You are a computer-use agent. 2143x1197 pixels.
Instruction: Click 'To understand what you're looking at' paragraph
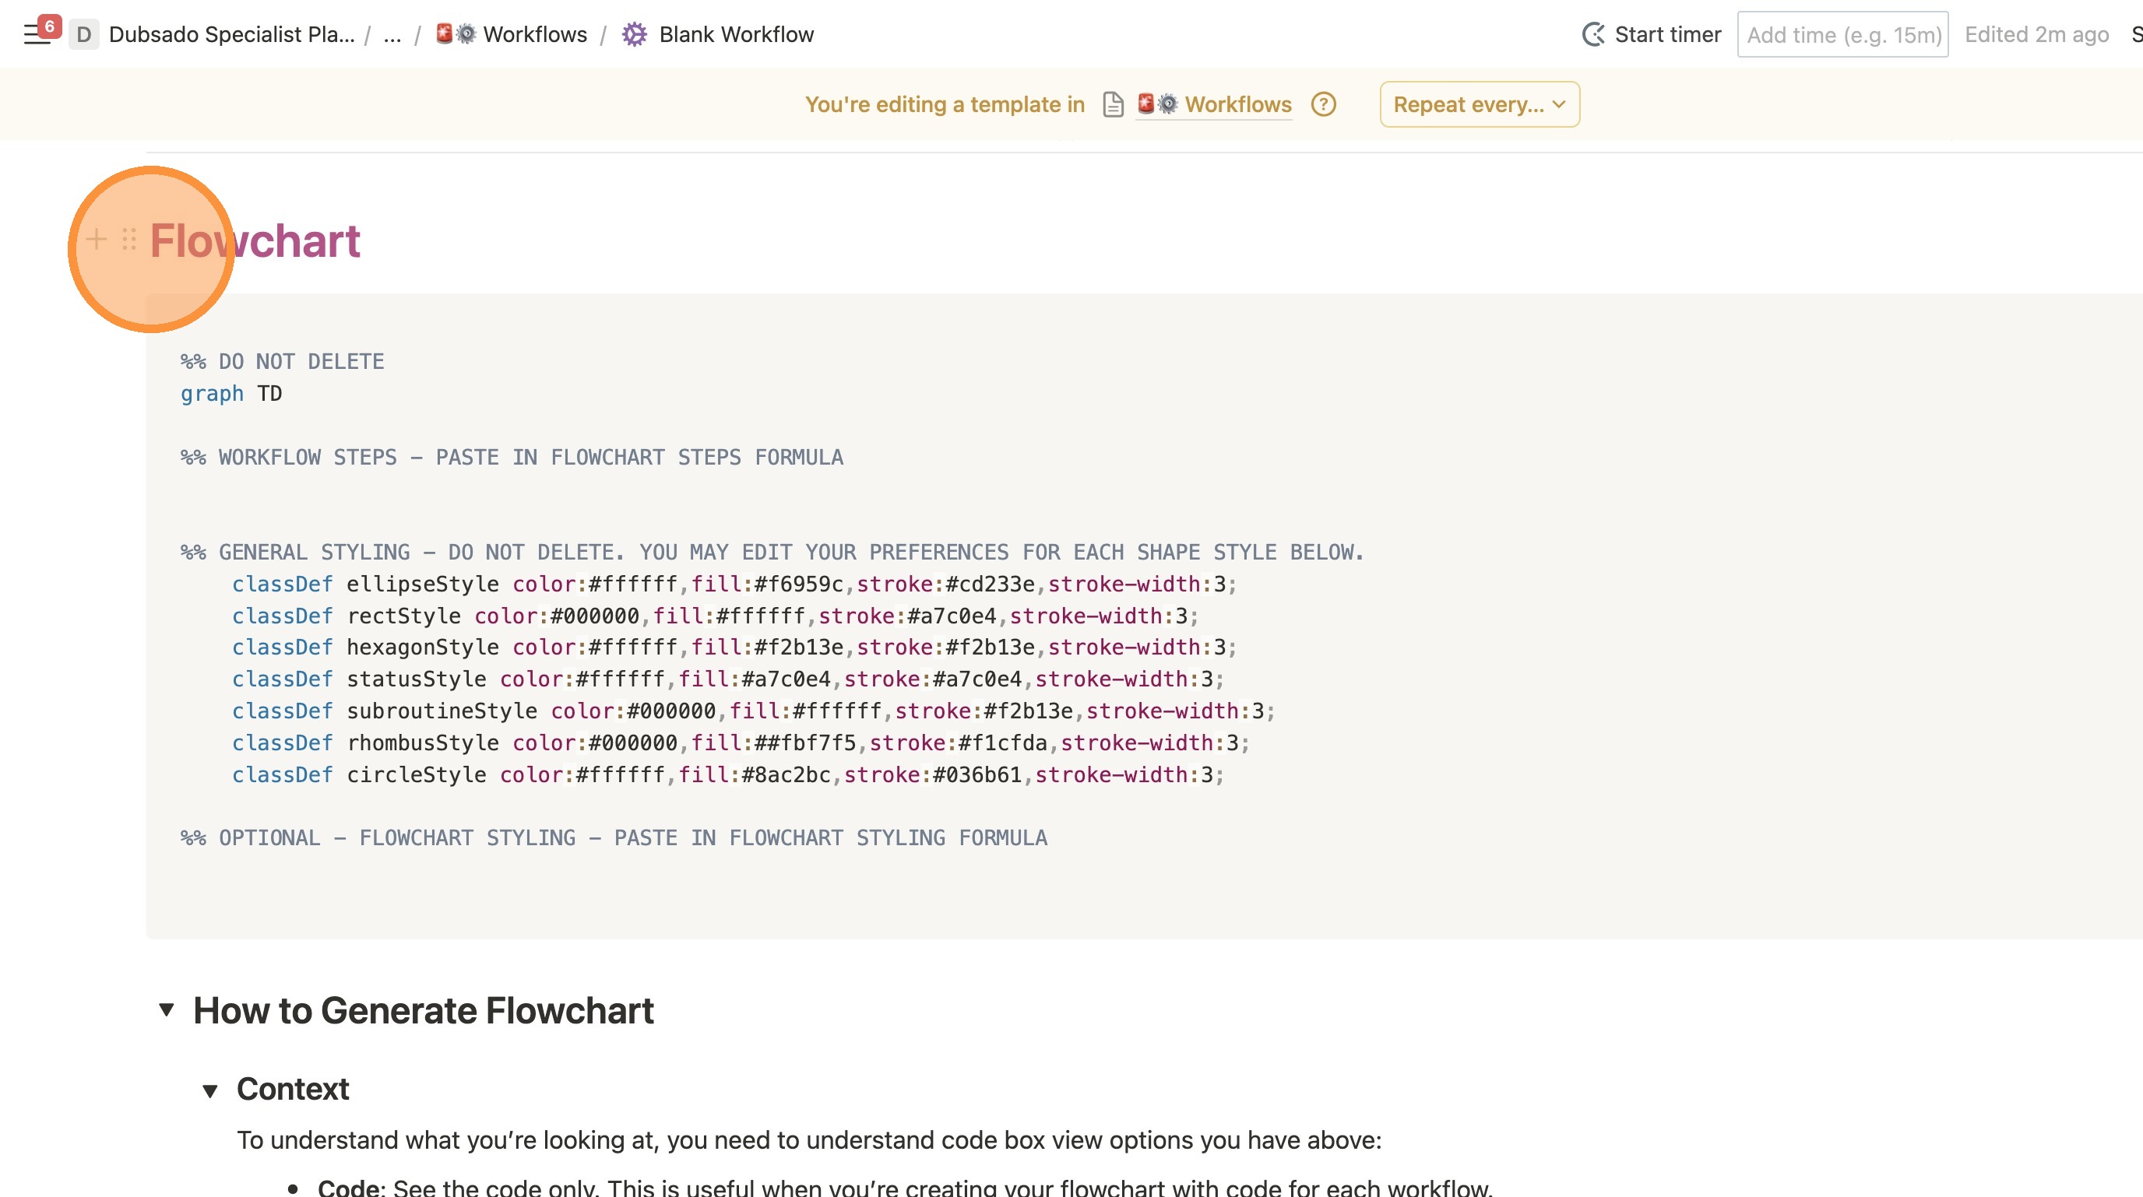click(808, 1140)
